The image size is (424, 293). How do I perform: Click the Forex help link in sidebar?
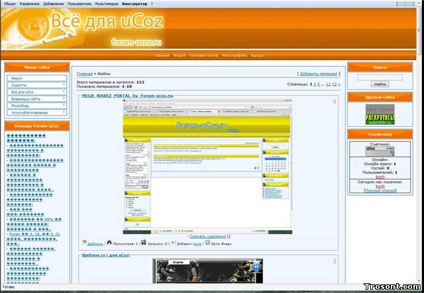tap(33, 239)
